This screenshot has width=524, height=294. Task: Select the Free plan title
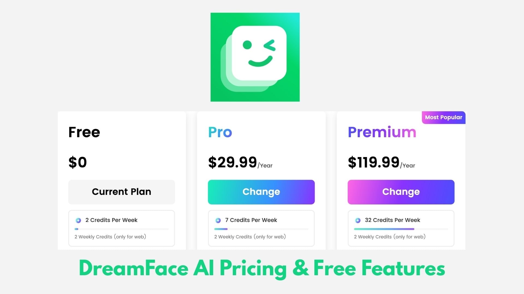point(84,132)
